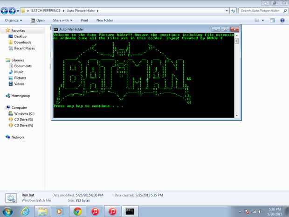Open Desktop in Favorites

pos(20,36)
